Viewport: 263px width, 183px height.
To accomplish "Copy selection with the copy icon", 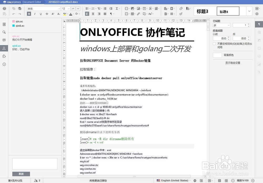I will pos(14,8).
